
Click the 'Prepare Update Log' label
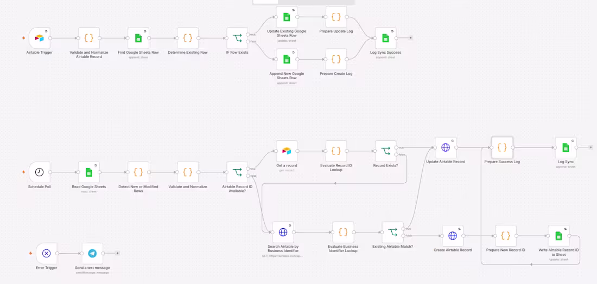point(336,31)
